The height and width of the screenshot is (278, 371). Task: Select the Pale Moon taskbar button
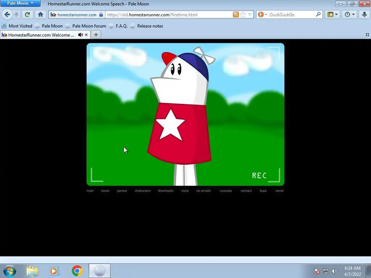pos(100,271)
